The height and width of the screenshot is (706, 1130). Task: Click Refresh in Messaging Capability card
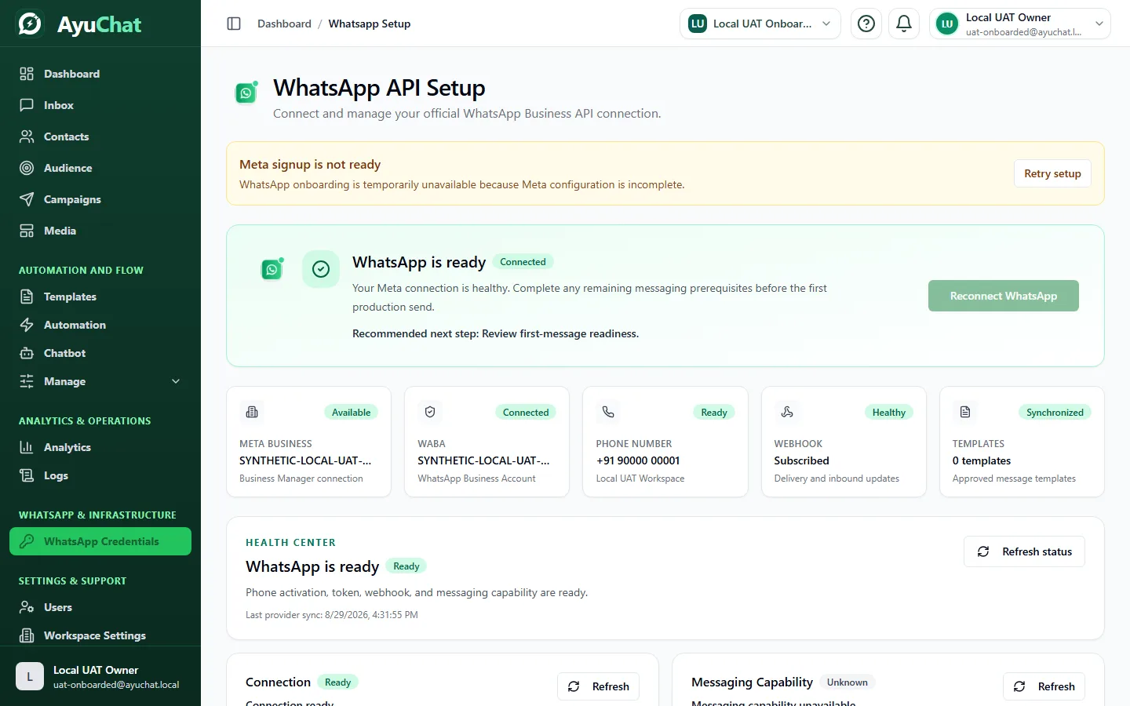tap(1044, 686)
